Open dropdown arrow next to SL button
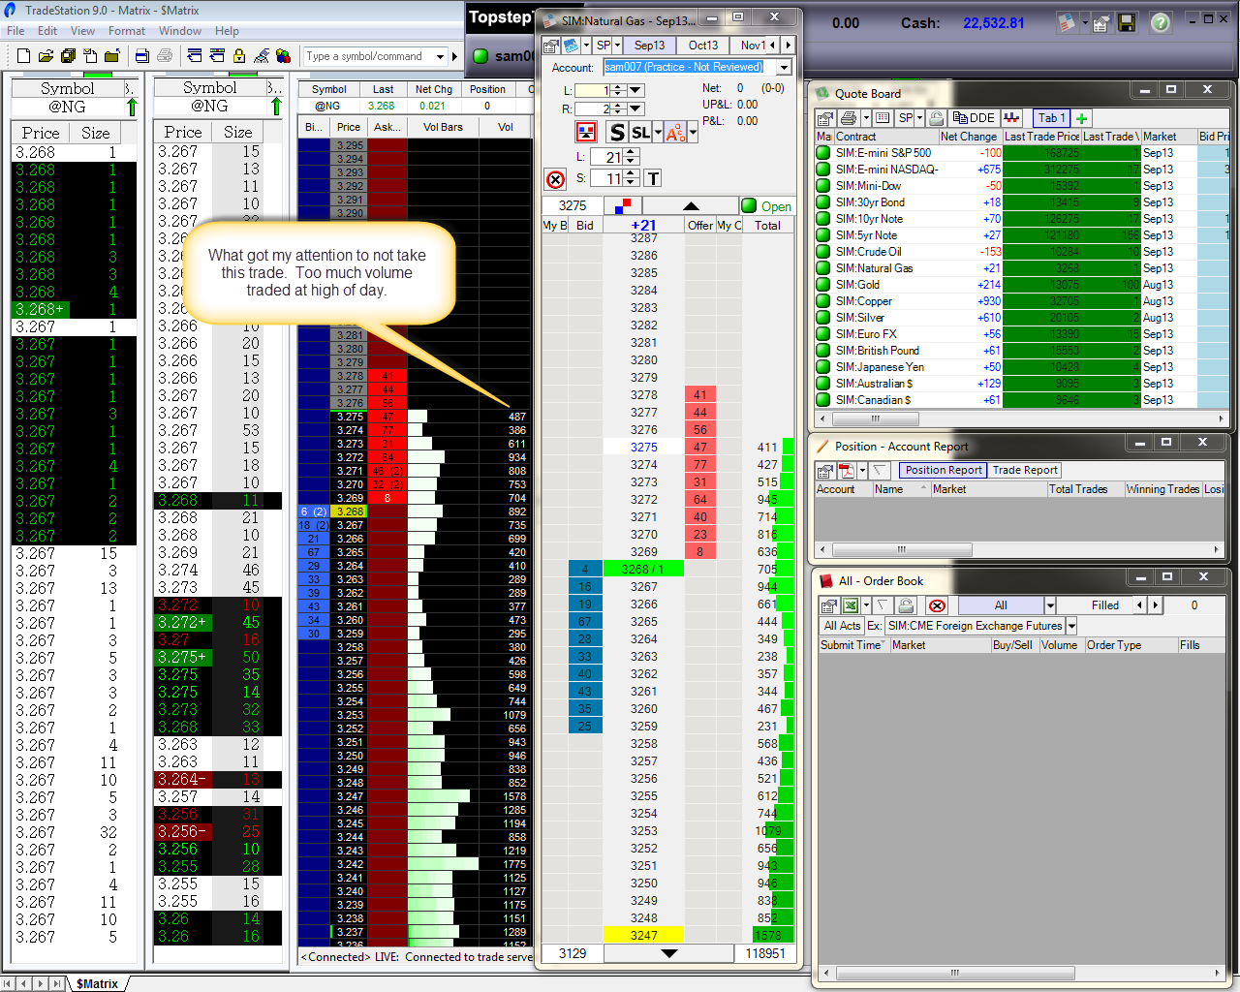This screenshot has width=1240, height=992. 658,132
